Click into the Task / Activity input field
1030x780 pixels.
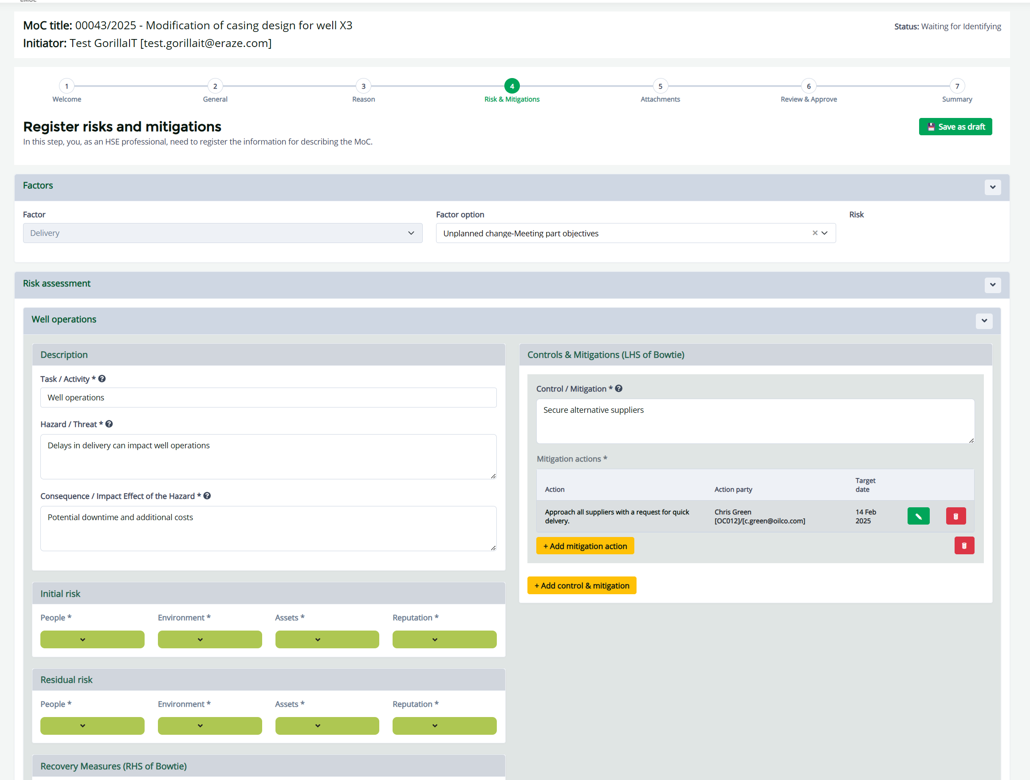tap(268, 397)
